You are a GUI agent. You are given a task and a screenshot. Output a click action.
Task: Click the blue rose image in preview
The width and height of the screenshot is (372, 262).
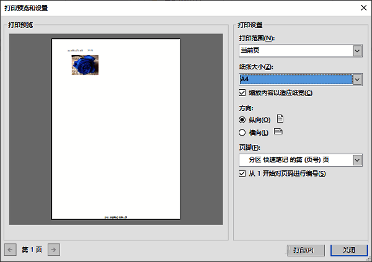click(x=86, y=65)
